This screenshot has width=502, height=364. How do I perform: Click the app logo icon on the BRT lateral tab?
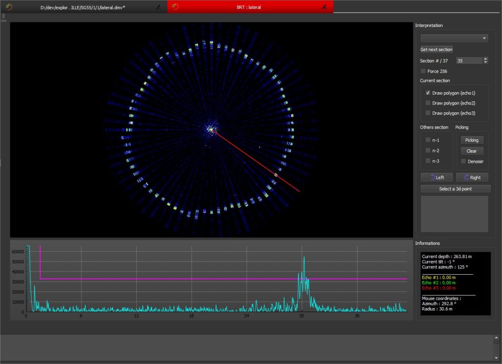click(x=175, y=6)
